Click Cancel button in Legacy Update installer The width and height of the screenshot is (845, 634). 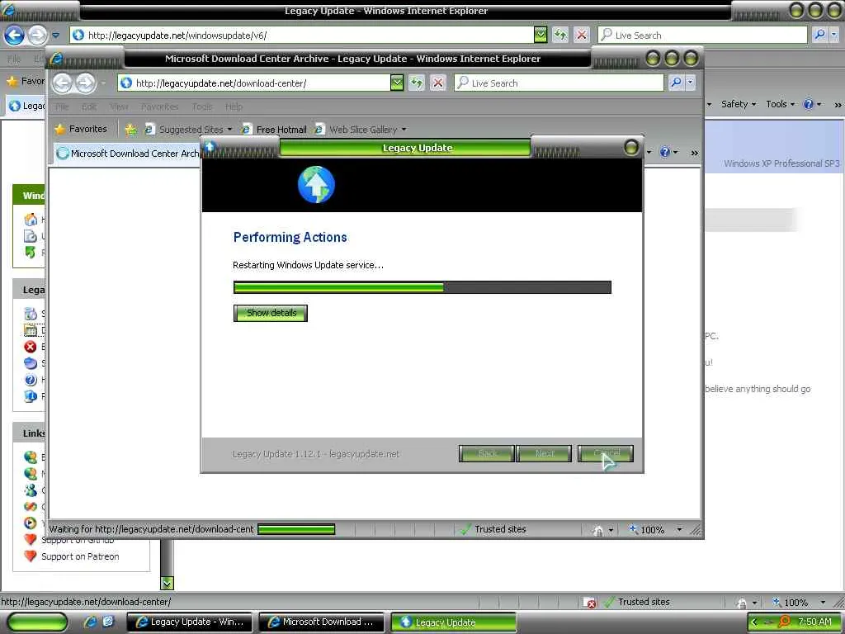pyautogui.click(x=605, y=453)
